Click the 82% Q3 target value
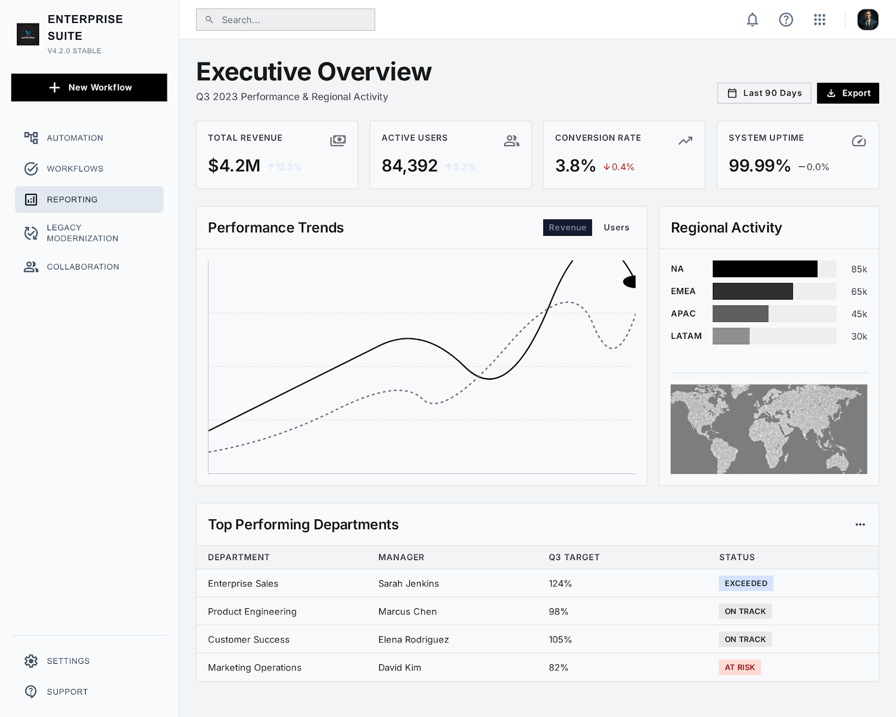Viewport: 896px width, 717px height. [558, 668]
